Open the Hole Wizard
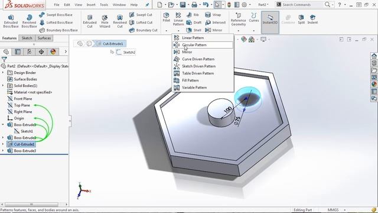 105,21
